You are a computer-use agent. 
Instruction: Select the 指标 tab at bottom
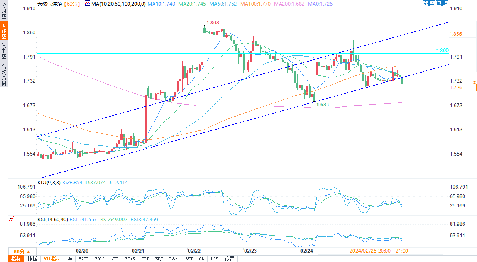(16, 259)
